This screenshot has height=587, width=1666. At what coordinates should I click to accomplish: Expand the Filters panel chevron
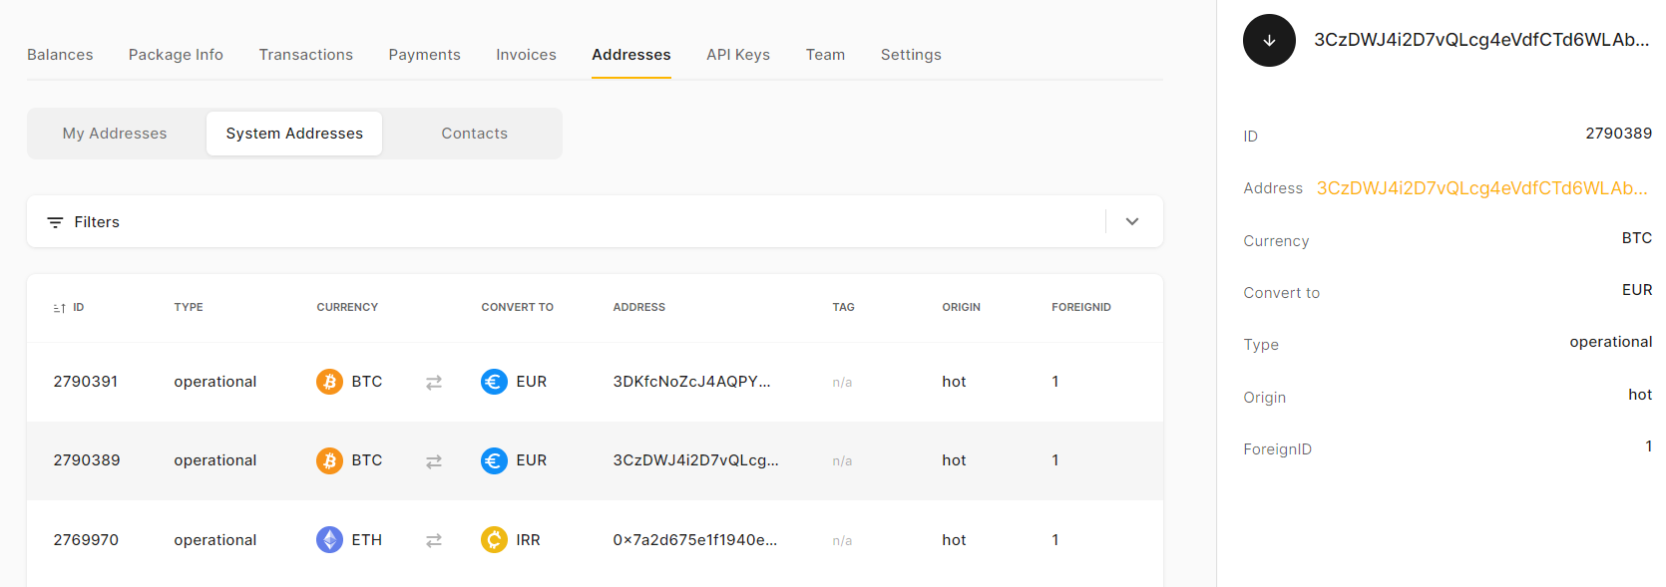[1132, 221]
